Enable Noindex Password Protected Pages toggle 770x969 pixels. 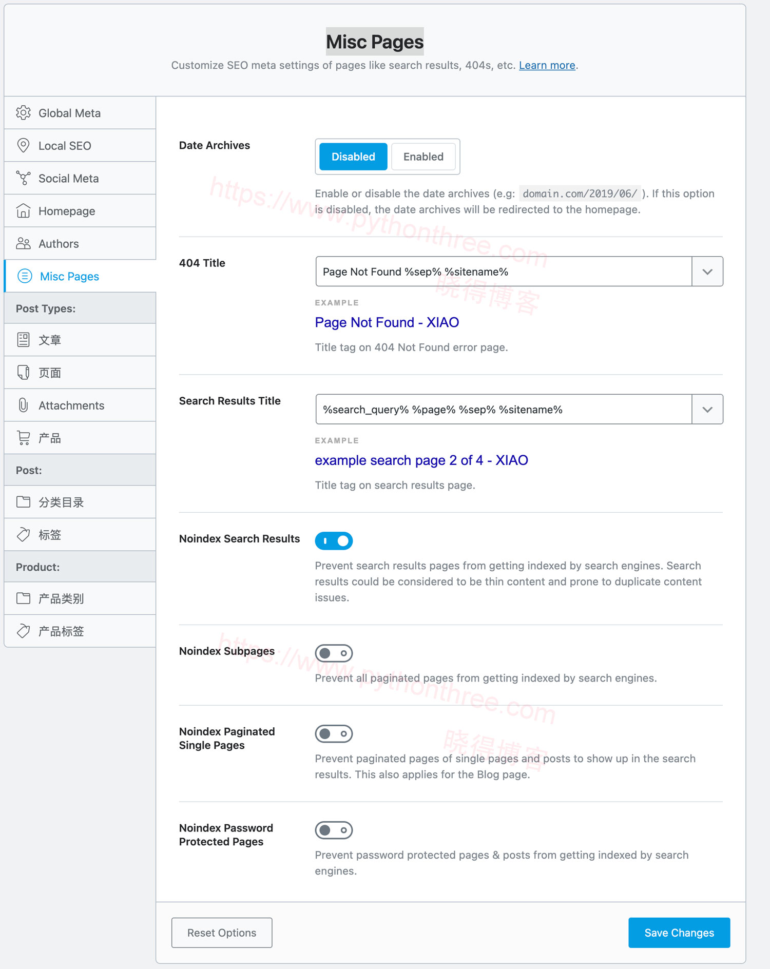coord(334,830)
